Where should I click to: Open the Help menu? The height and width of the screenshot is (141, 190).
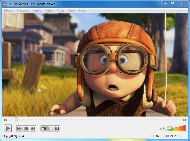coord(82,11)
